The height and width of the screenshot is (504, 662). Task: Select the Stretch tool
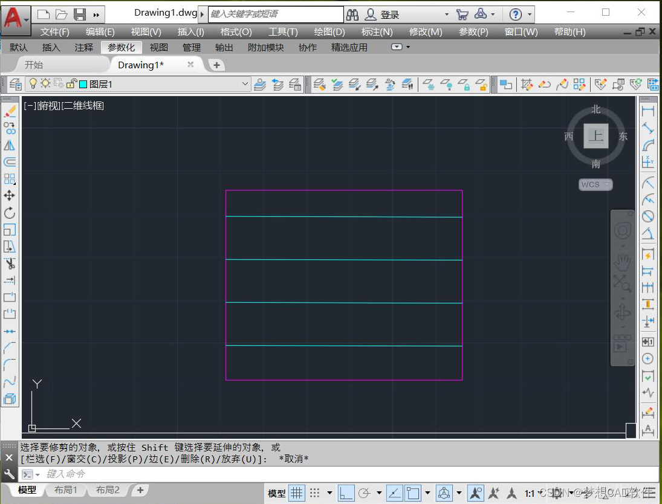click(10, 247)
